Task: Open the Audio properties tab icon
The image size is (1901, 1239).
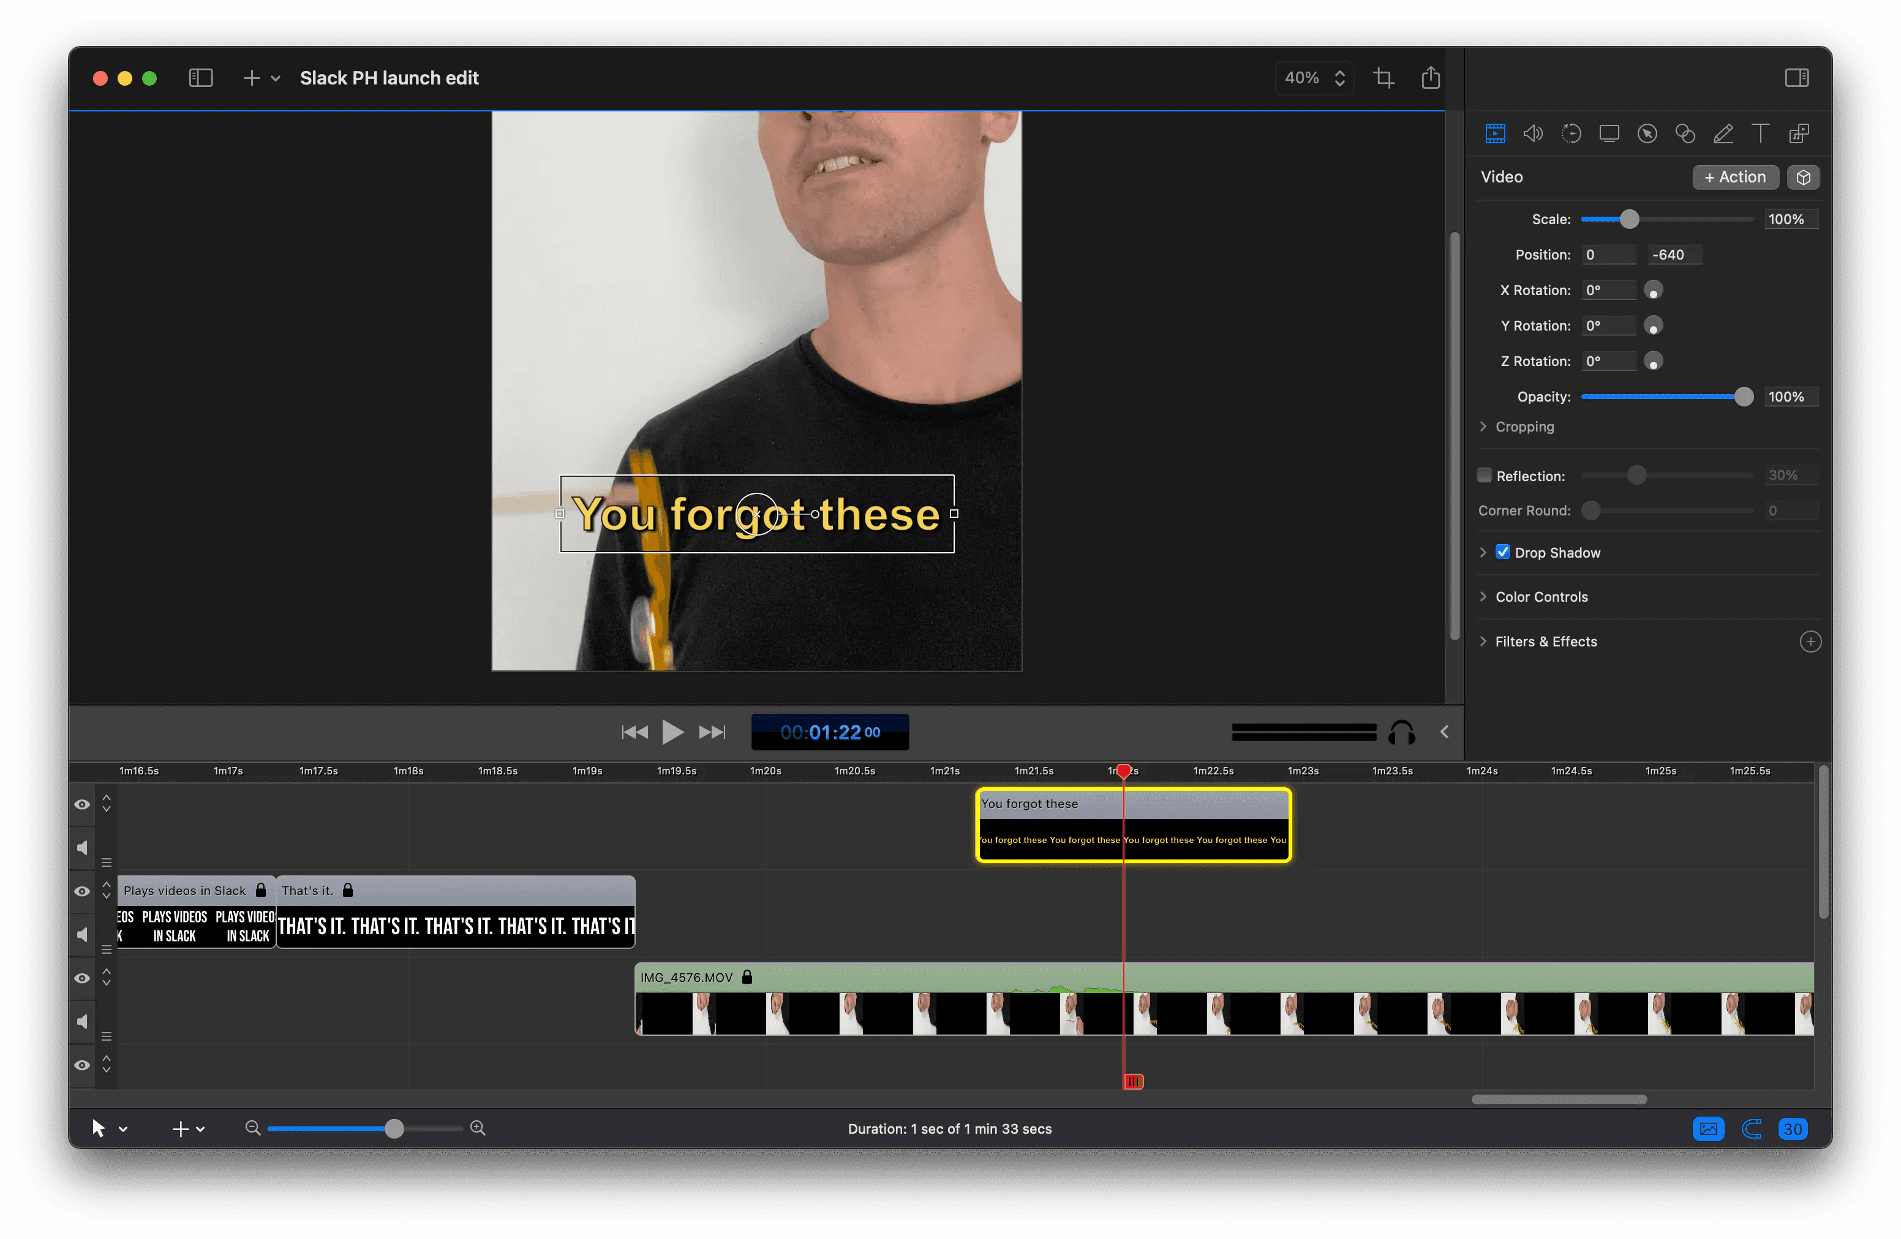Action: (1533, 133)
